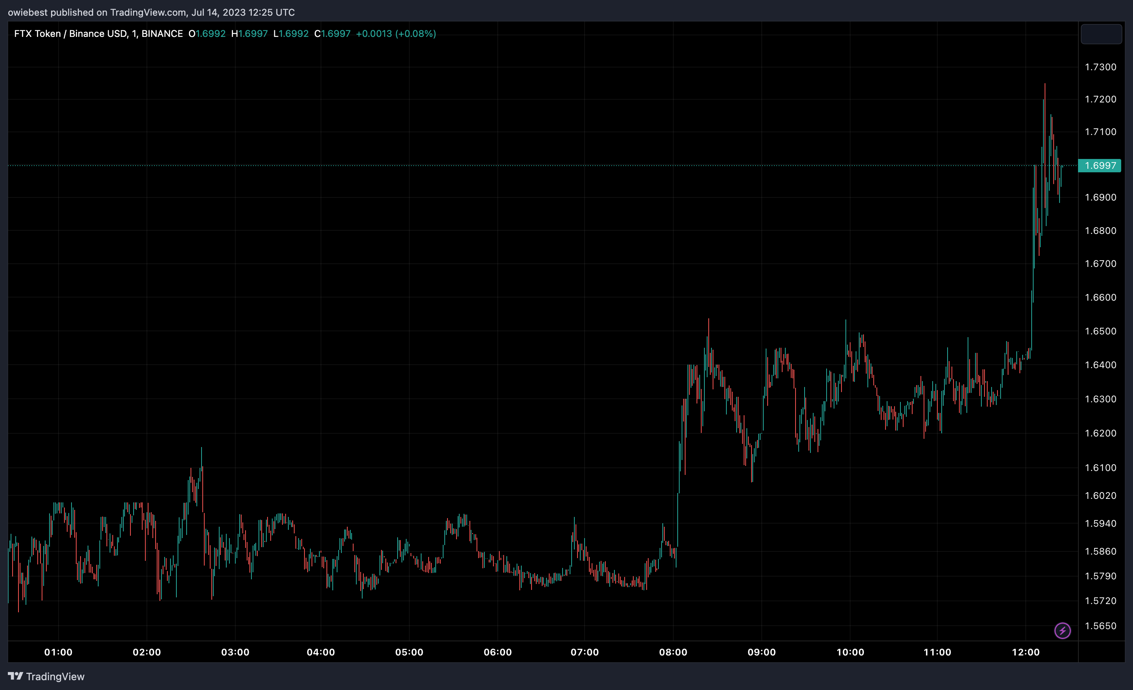
Task: Click the 1.6600 price axis label
Action: pos(1100,297)
